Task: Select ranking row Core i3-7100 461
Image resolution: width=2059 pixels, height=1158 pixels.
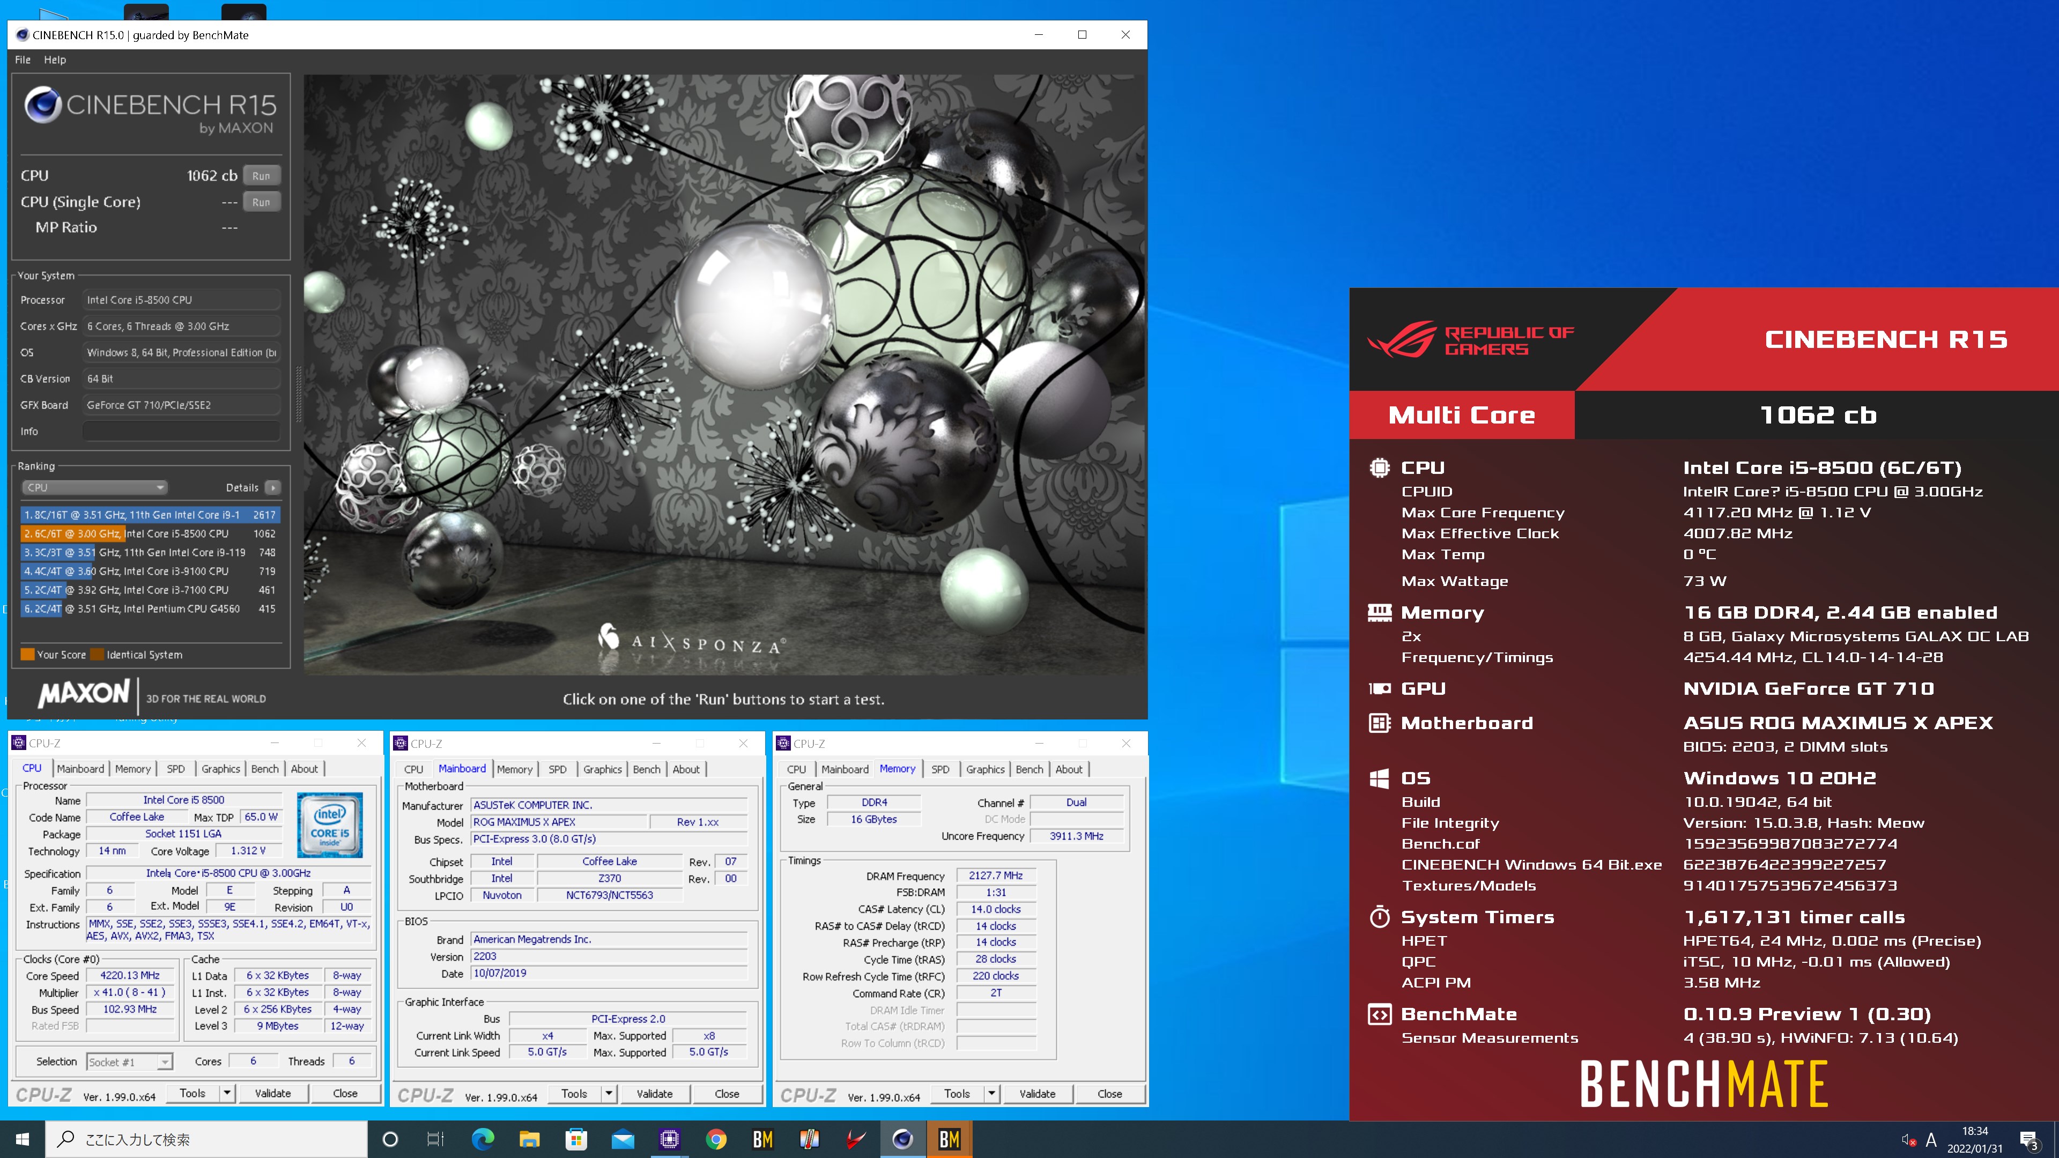Action: point(150,591)
